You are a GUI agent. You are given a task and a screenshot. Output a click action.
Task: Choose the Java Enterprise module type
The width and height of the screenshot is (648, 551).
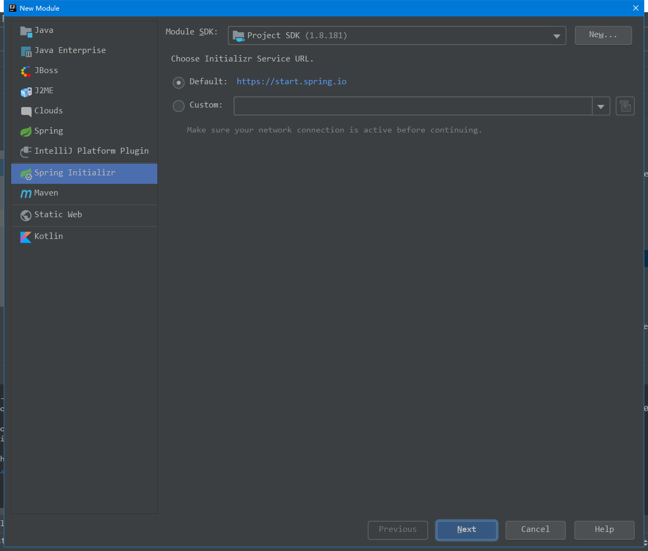coord(84,51)
